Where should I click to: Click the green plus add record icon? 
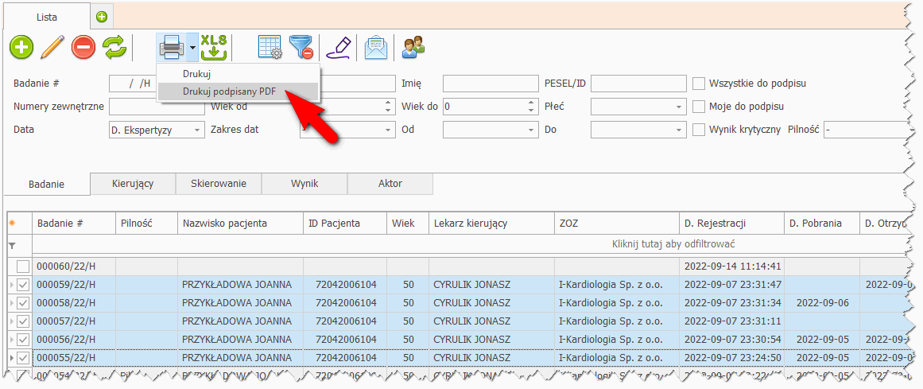point(21,48)
